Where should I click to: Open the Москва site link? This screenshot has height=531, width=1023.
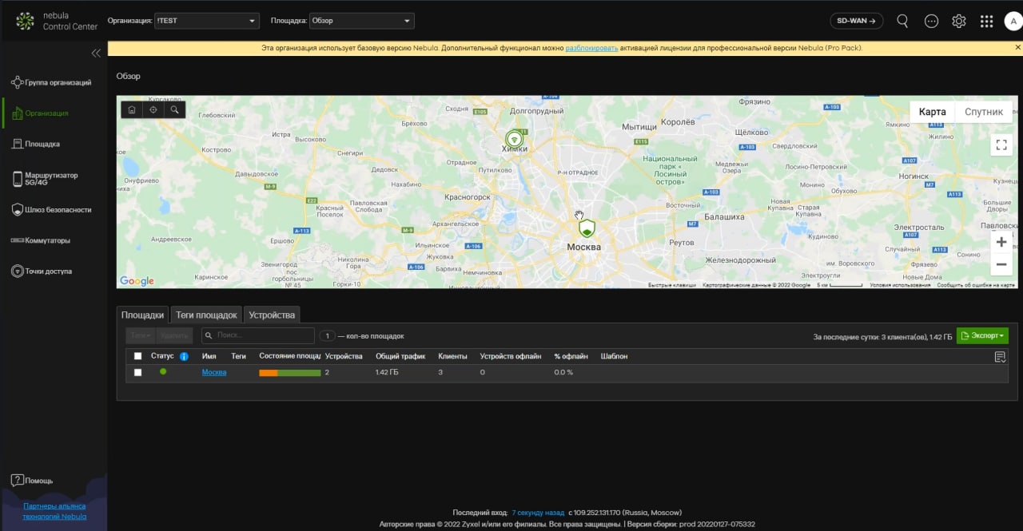pos(214,372)
